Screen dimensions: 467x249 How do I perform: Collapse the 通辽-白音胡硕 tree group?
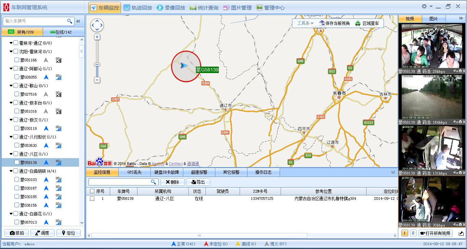[11, 171]
